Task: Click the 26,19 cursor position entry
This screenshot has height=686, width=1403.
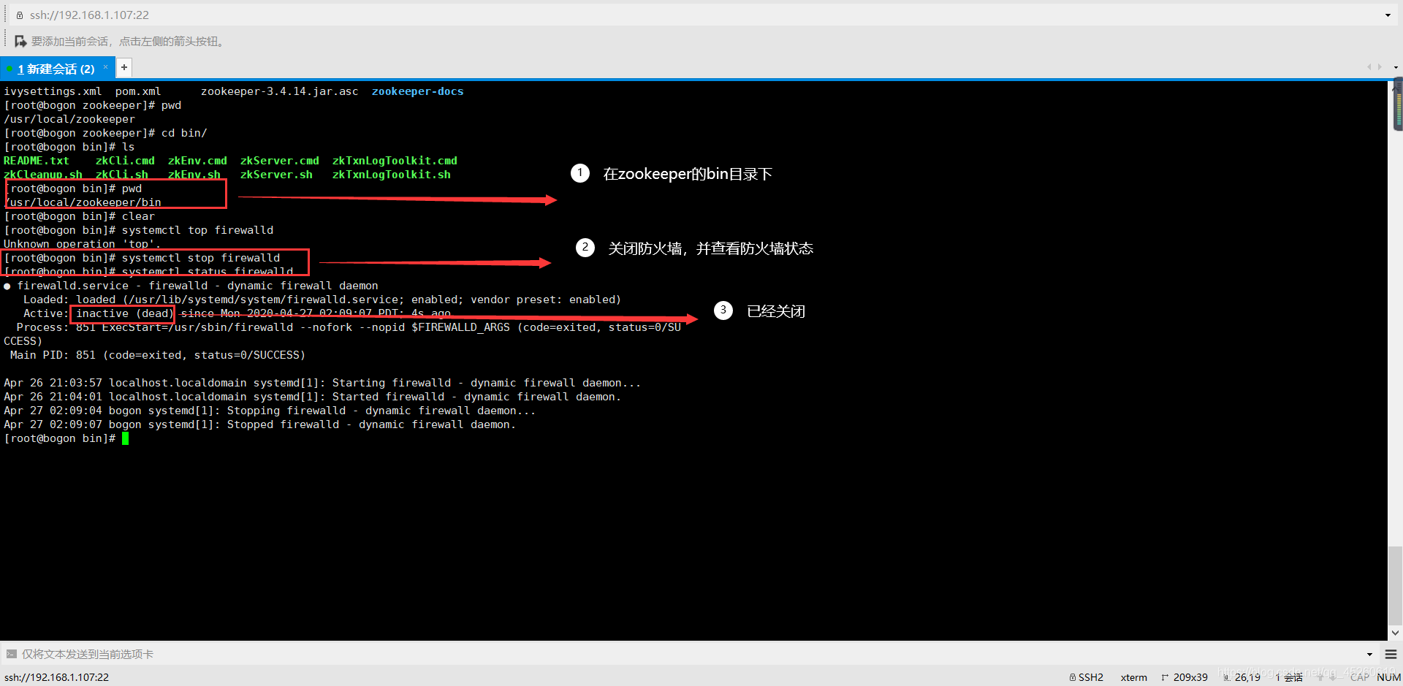Action: click(1242, 677)
